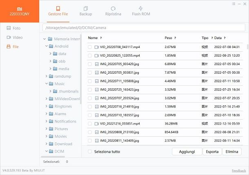249x175 pixels.
Task: Go to the Flash ROM tab
Action: [141, 11]
